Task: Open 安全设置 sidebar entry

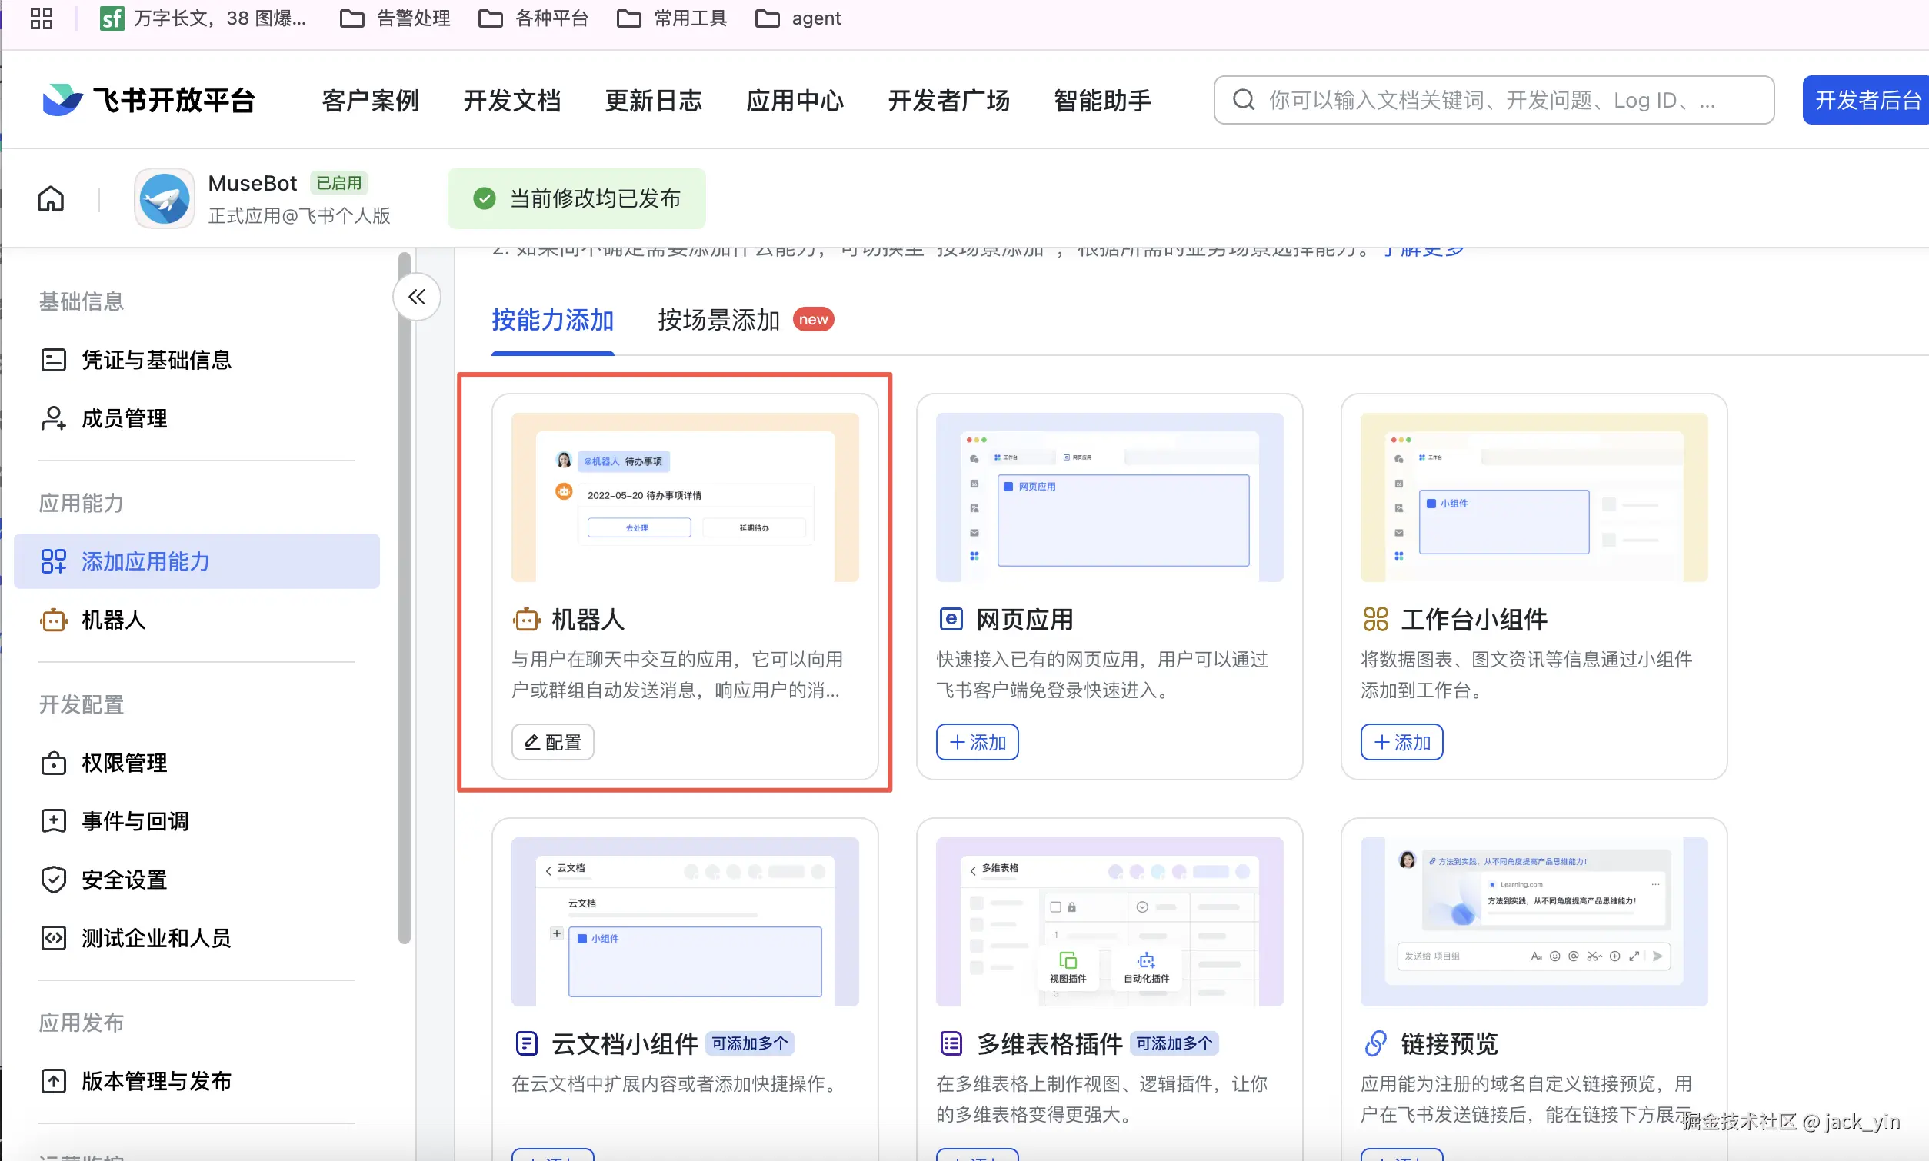Action: pos(124,880)
